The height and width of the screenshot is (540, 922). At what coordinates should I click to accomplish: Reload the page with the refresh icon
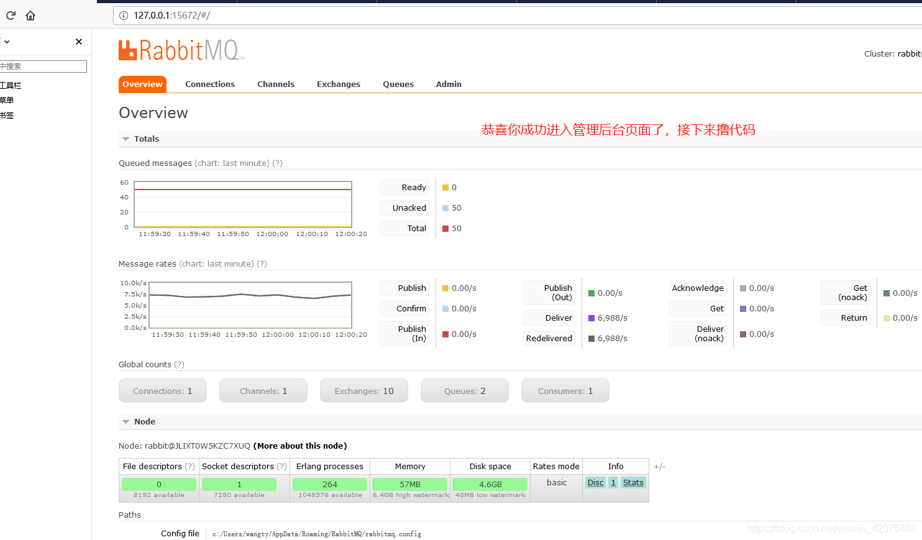point(11,16)
